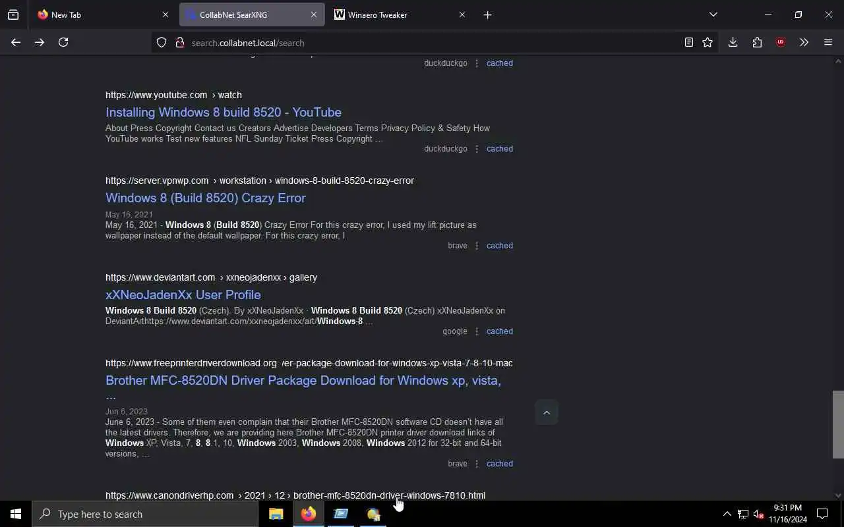The height and width of the screenshot is (527, 844).
Task: Open cached link of xXNeoJadenXx result
Action: click(x=500, y=331)
